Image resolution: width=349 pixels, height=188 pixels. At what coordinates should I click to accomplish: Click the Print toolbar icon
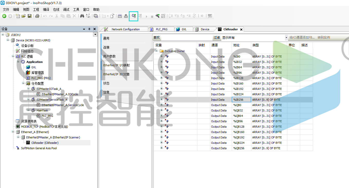(37, 16)
